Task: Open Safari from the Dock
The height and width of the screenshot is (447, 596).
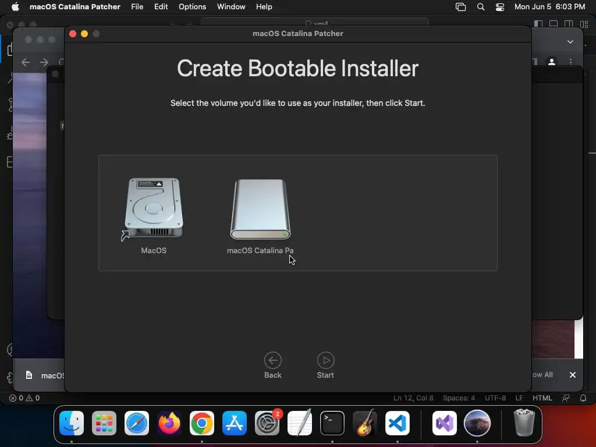Action: pyautogui.click(x=137, y=423)
